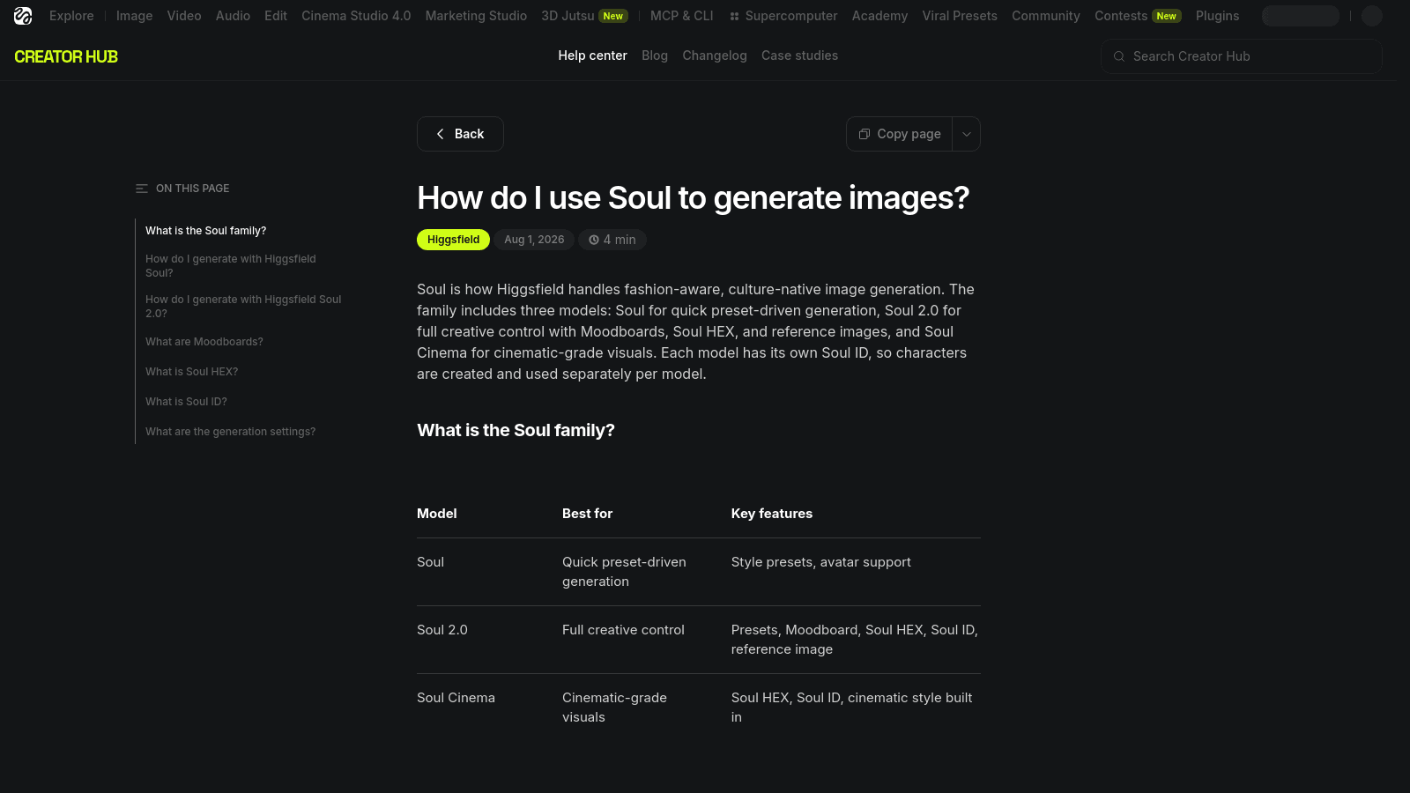Click the page title heading

693,198
